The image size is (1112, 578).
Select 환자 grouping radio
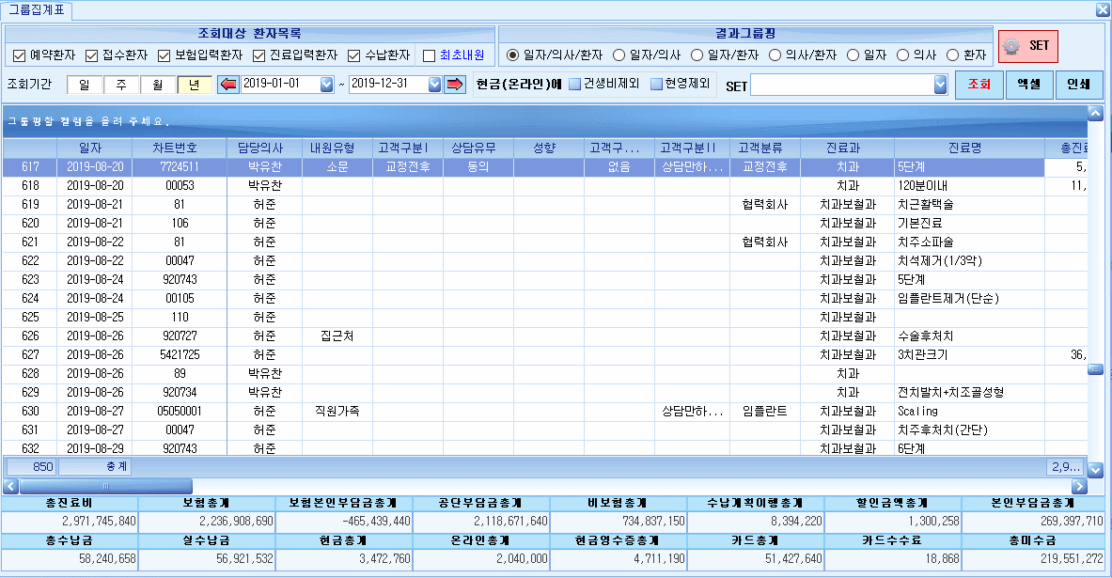point(952,55)
